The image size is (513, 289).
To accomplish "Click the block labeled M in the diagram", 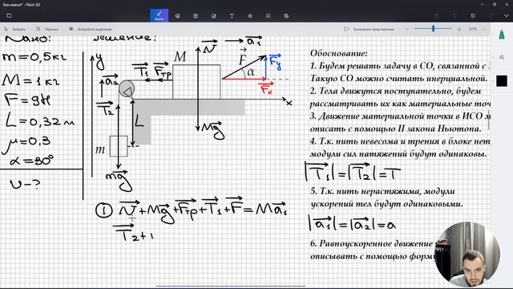I will pyautogui.click(x=196, y=82).
